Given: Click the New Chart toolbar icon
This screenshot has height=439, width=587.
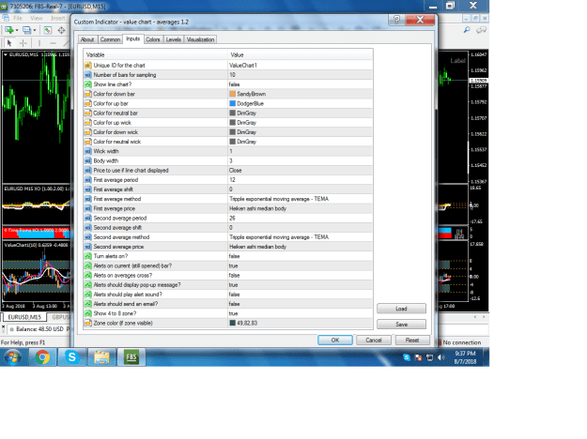Looking at the screenshot, I should point(9,30).
